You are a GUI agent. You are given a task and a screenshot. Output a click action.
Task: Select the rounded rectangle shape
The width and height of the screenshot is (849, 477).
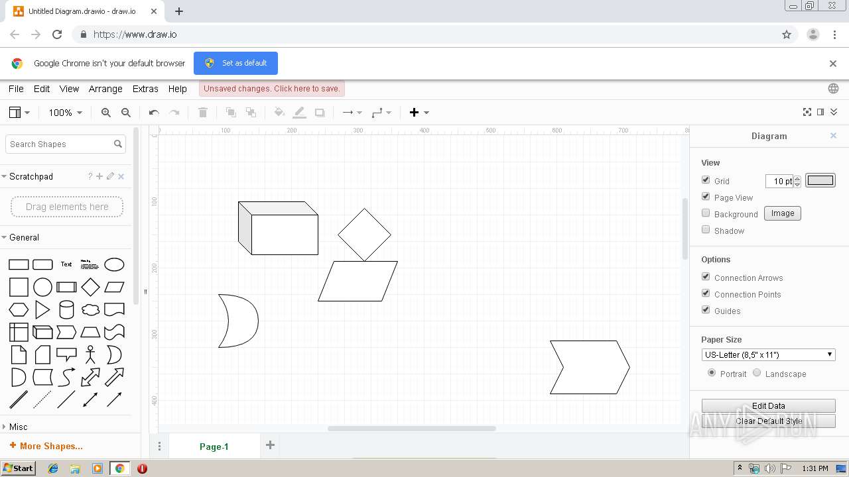point(42,265)
